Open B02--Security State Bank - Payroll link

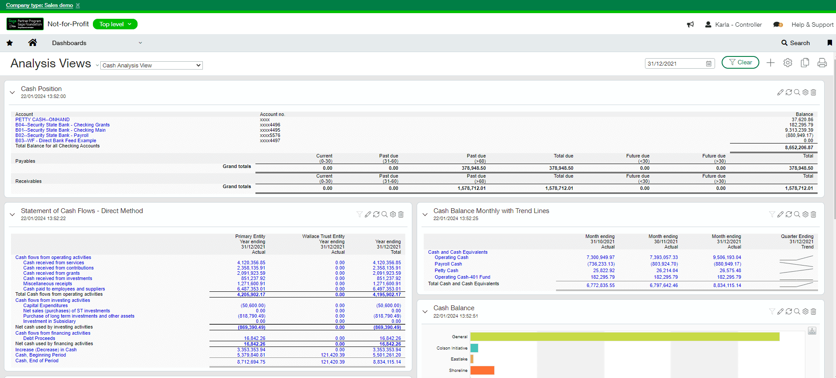[52, 135]
